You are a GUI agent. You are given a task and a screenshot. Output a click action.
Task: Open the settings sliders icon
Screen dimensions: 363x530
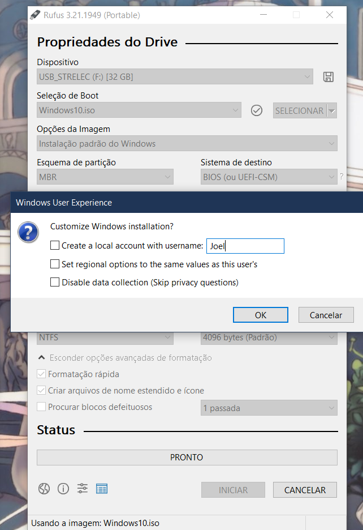click(83, 488)
